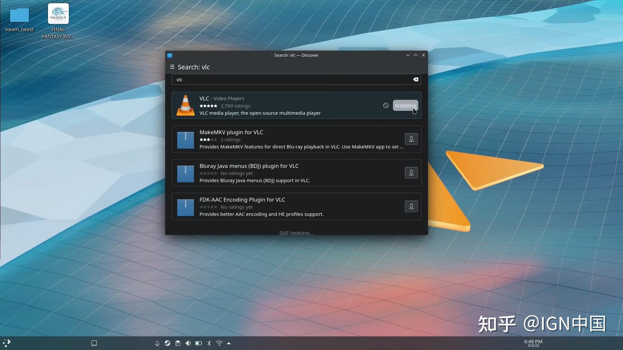623x350 pixels.
Task: Open the Bluray Java menus package icon
Action: 186,174
